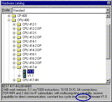Click the CPU 414-1 folder icon

[x=19, y=41]
